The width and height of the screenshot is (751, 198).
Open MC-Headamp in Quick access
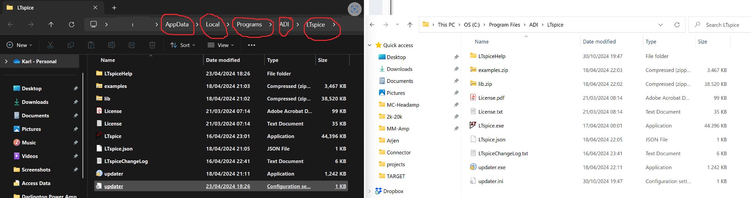(x=403, y=105)
